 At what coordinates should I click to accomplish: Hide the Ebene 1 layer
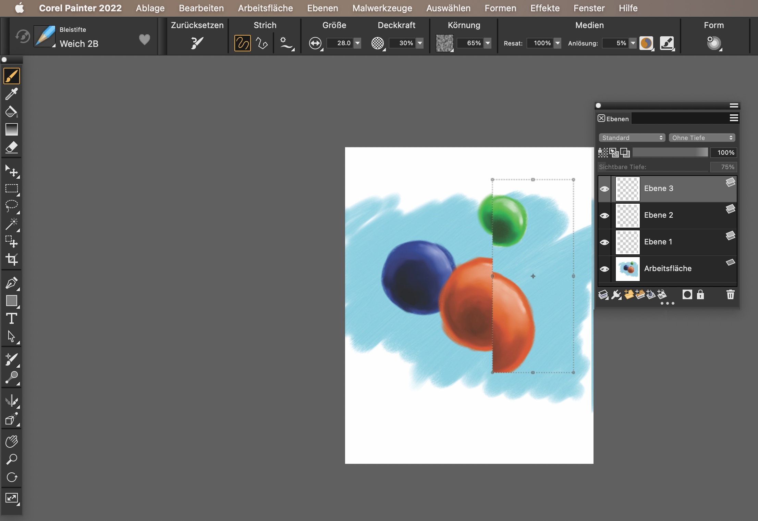(604, 242)
